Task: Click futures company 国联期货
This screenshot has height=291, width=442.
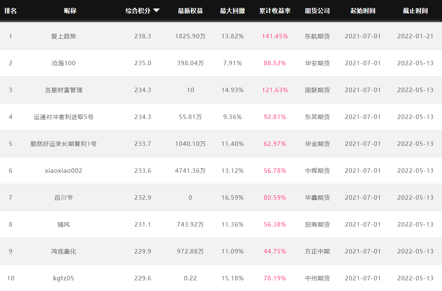Action: click(318, 90)
